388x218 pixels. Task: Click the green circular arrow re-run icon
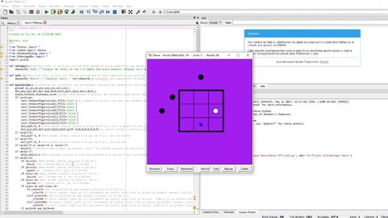(x=67, y=12)
